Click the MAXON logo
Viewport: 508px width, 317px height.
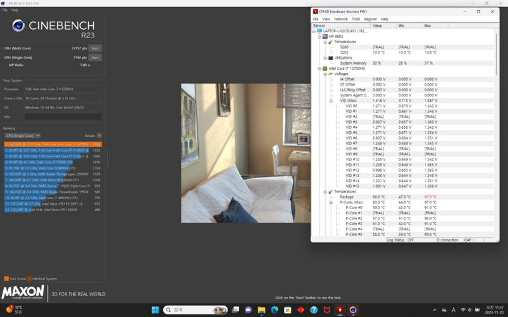pos(23,292)
